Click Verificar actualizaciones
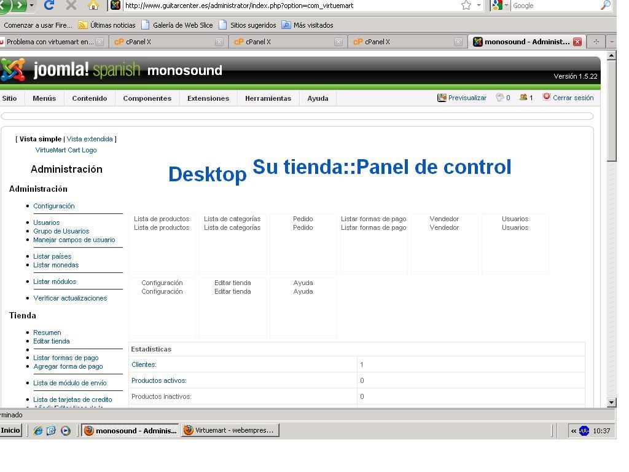Image resolution: width=629 pixels, height=472 pixels. coord(70,298)
